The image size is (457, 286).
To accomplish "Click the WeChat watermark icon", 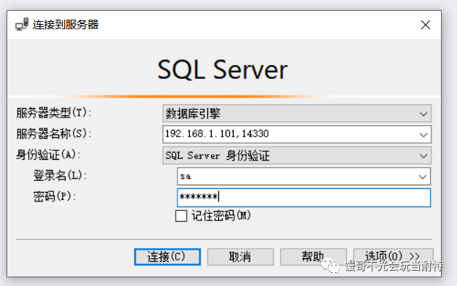I will [x=330, y=266].
